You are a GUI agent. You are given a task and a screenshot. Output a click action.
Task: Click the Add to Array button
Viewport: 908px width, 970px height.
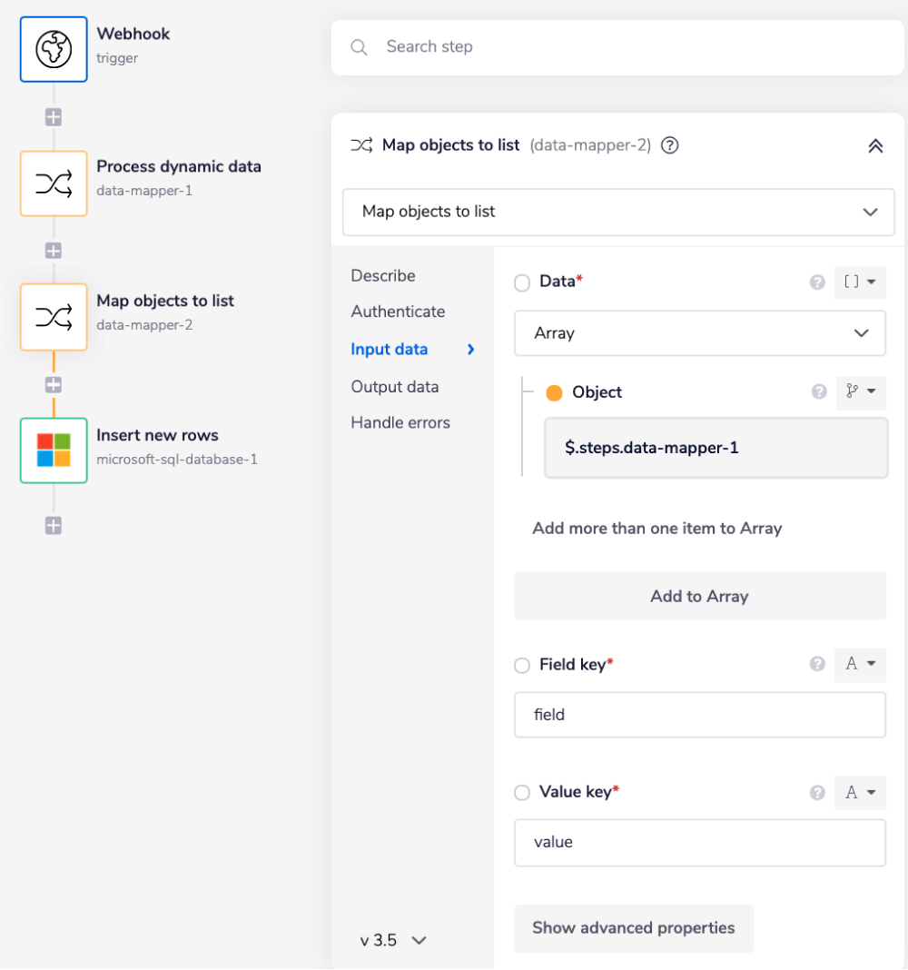(699, 596)
